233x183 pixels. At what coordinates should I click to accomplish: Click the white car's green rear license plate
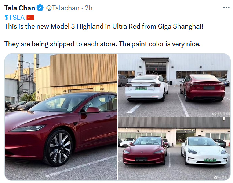tap(141, 89)
